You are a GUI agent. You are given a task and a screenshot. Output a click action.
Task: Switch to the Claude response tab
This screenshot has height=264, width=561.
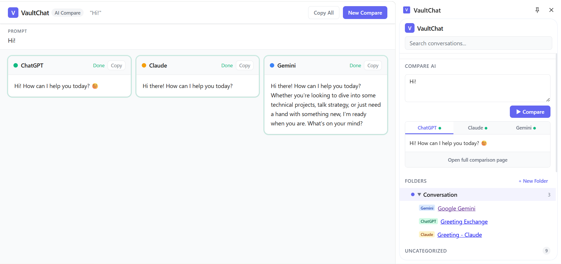[477, 128]
